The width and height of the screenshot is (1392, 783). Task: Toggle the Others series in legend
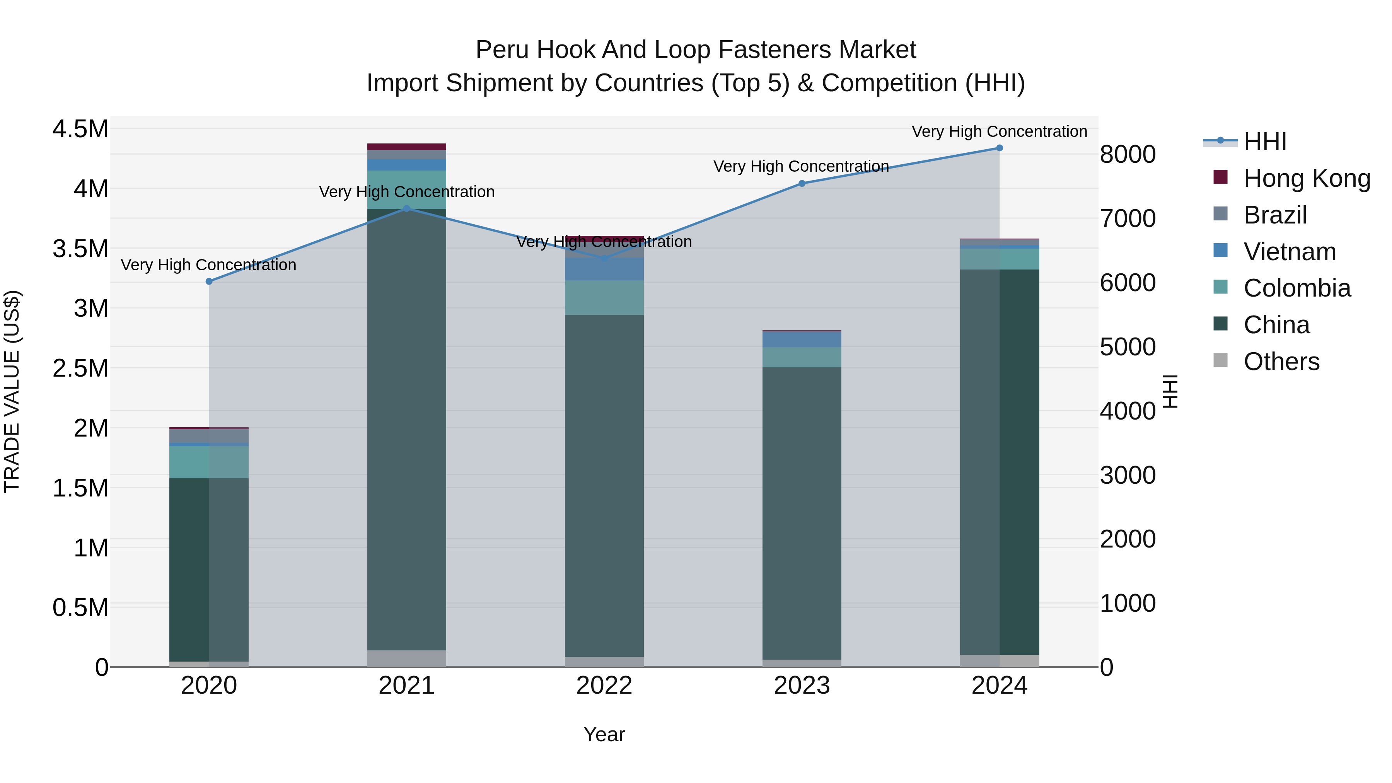pyautogui.click(x=1266, y=361)
